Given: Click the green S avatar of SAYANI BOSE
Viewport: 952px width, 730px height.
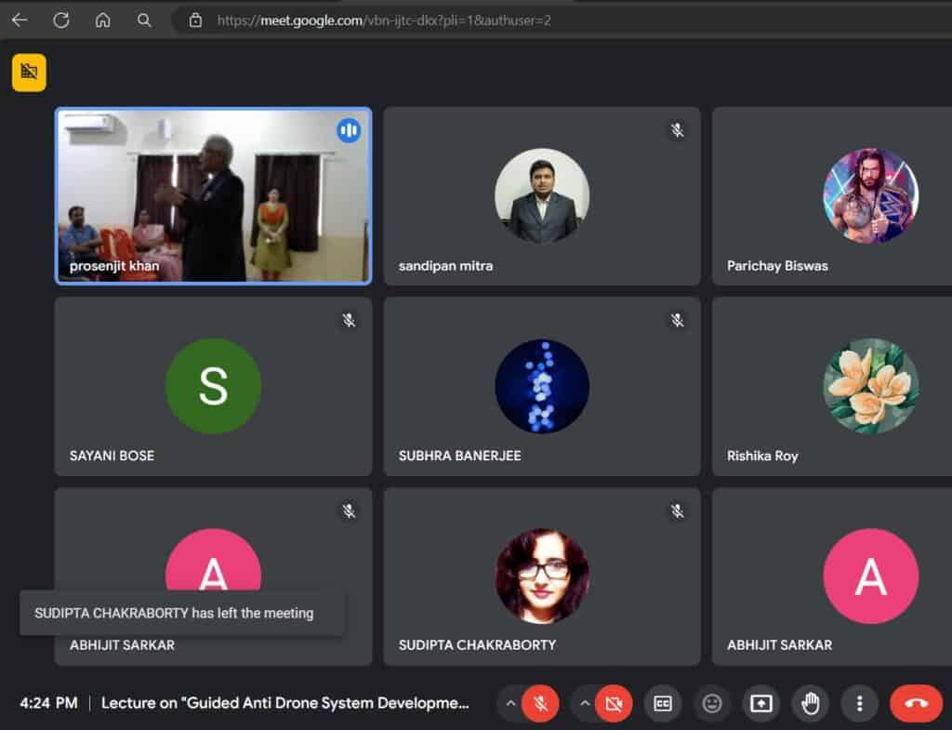Looking at the screenshot, I should tap(213, 386).
